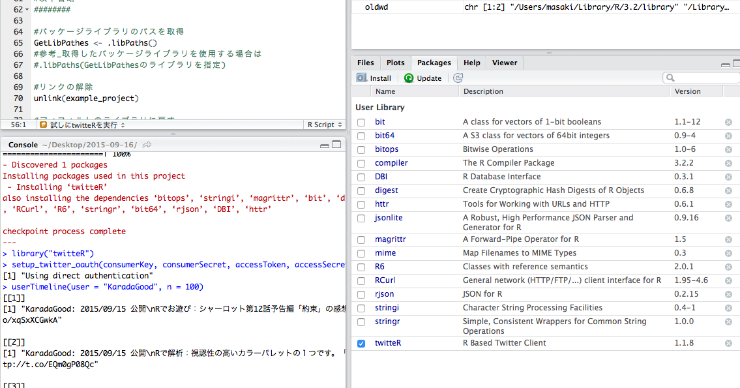This screenshot has height=388, width=740.
Task: Click the unlink(example_project) code line
Action: click(x=86, y=98)
